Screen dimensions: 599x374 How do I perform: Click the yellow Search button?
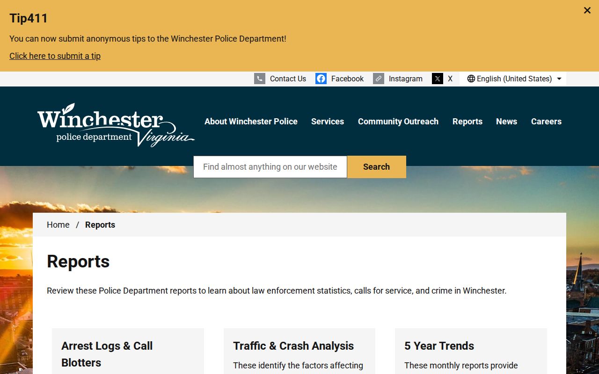[x=377, y=167]
